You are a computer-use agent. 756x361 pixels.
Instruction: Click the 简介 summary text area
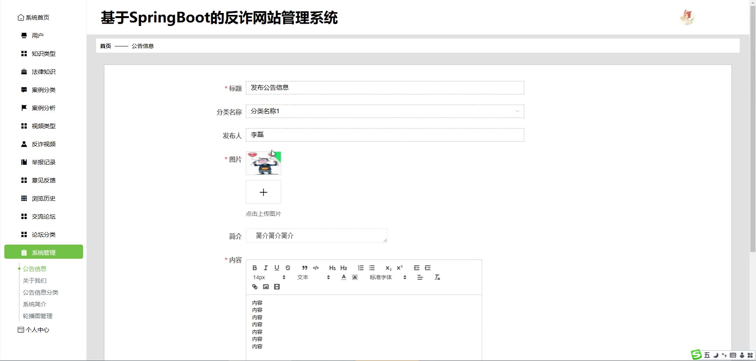point(317,236)
